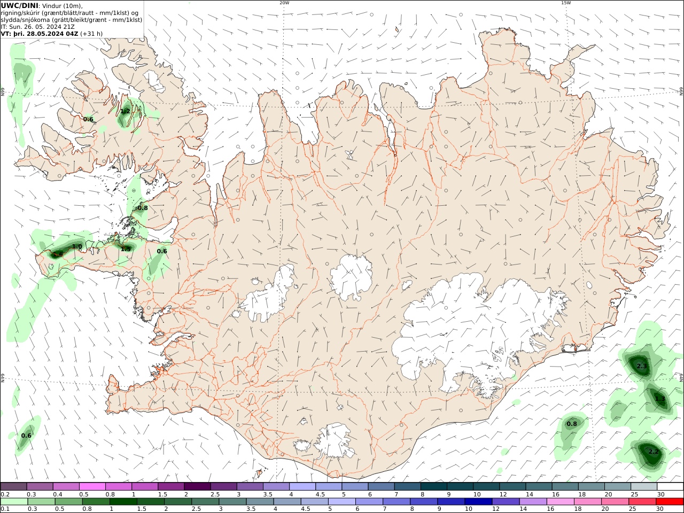Select the deep blue lower swatch labeled 10
The height and width of the screenshot is (513, 684).
click(478, 501)
